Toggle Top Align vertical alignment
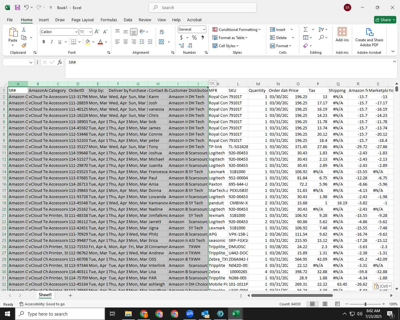400x320 pixels. 117,32
